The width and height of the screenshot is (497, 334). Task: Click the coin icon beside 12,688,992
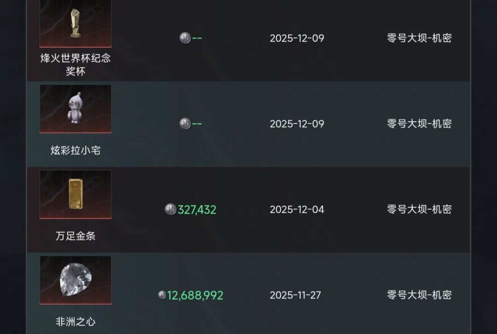(162, 295)
